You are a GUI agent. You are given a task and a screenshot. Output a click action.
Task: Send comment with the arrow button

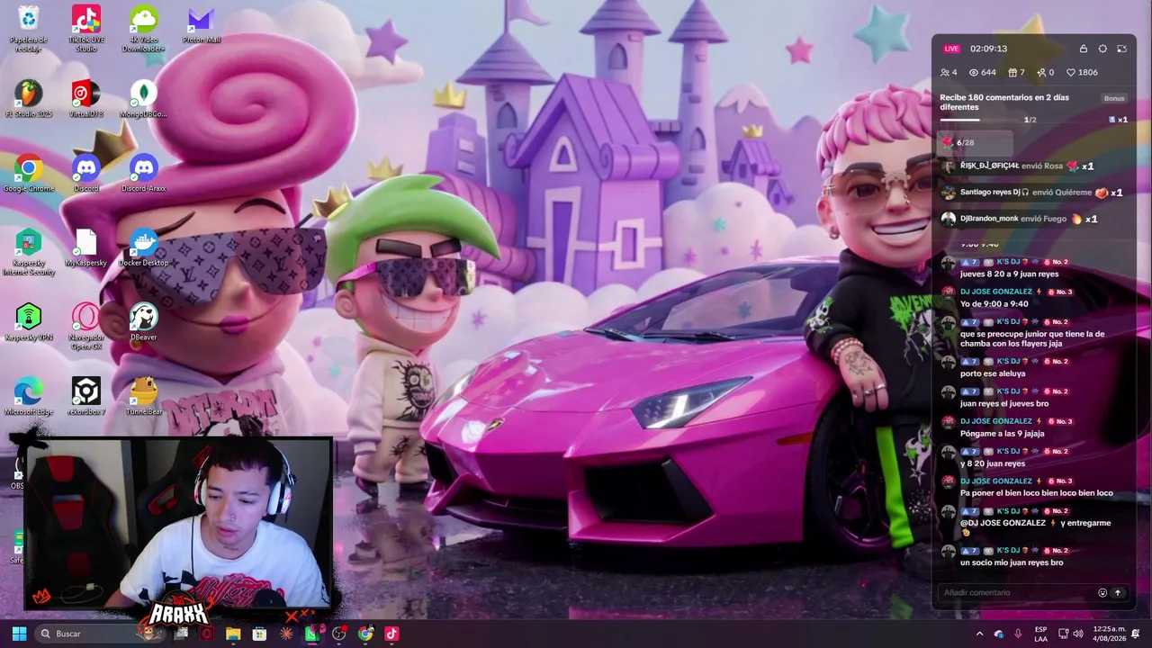point(1118,593)
